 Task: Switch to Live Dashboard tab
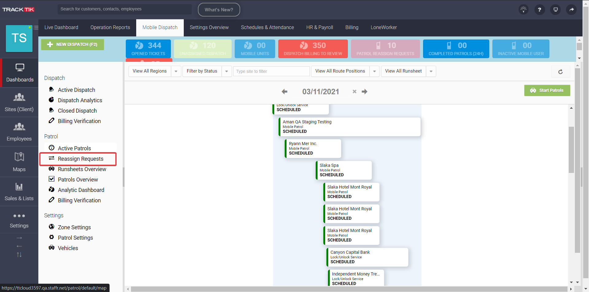(61, 28)
